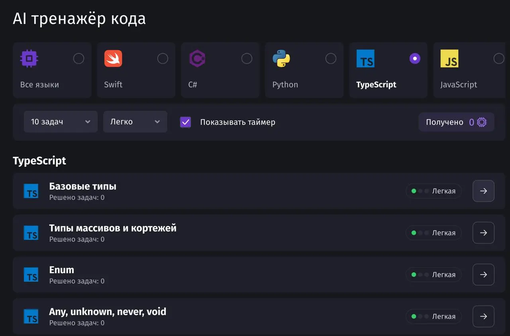Open the Легко difficulty dropdown
510x336 pixels.
(135, 122)
